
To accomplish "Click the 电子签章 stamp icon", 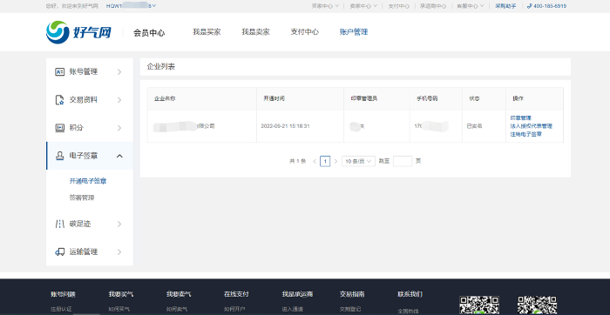I will click(59, 156).
